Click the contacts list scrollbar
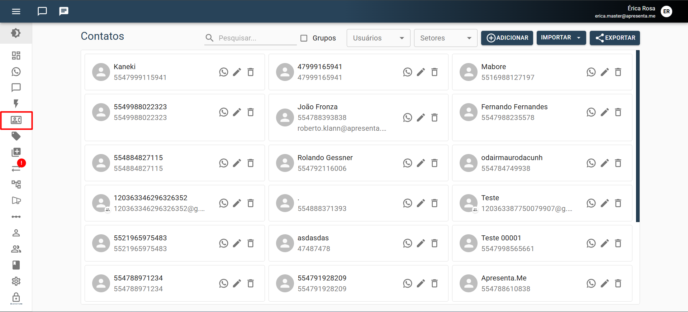This screenshot has height=312, width=688. [638, 136]
